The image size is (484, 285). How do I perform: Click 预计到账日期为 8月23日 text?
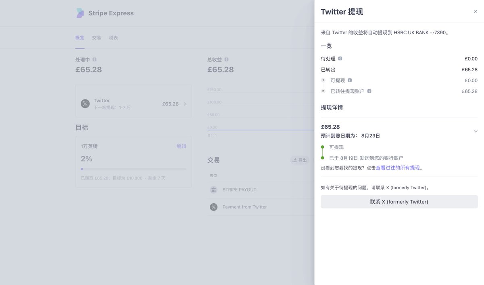350,136
